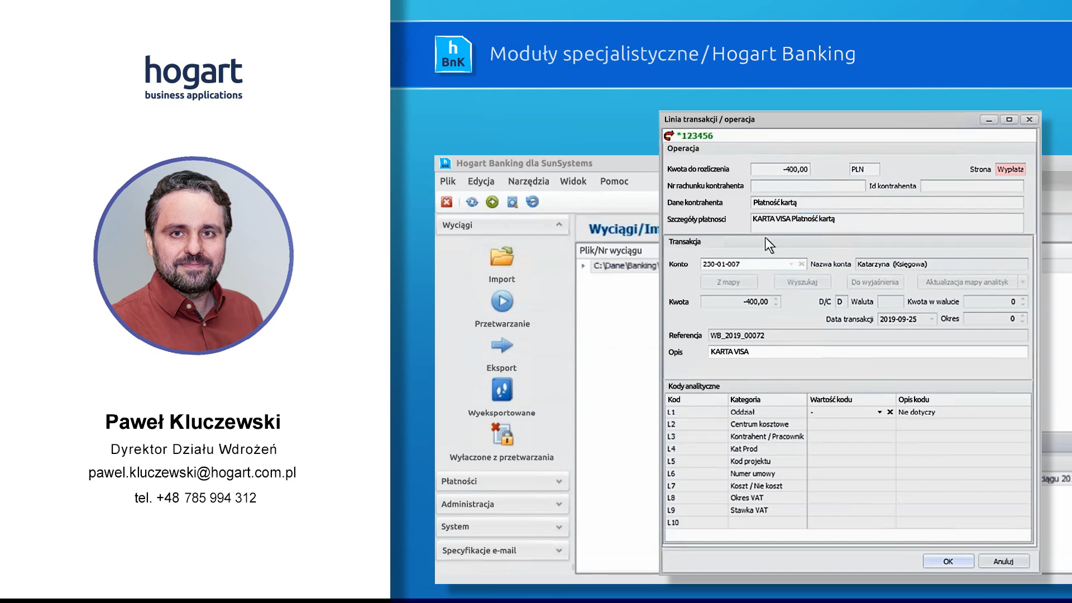Click the Hogart Banking window title icon
Viewport: 1072px width, 603px height.
pyautogui.click(x=445, y=163)
